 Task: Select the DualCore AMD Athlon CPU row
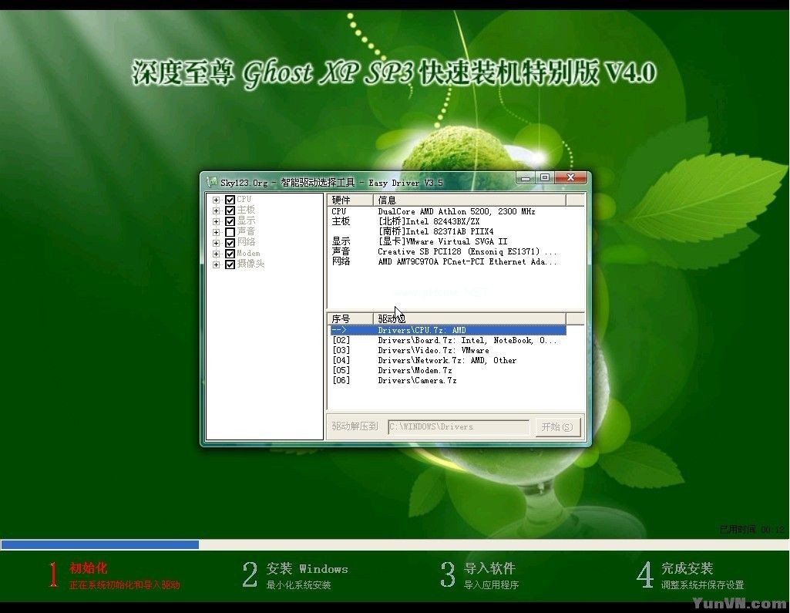(449, 212)
